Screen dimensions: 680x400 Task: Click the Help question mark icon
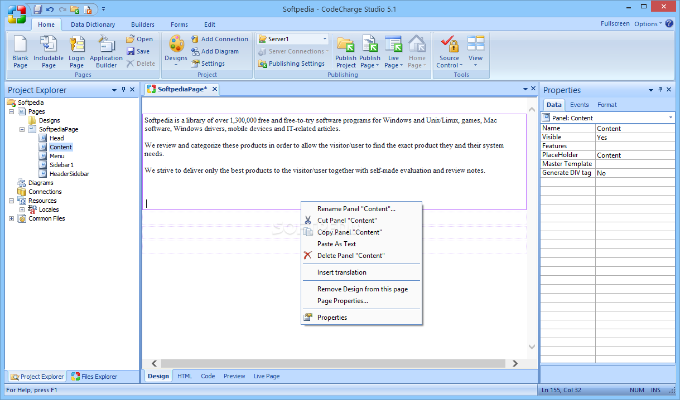click(x=669, y=23)
